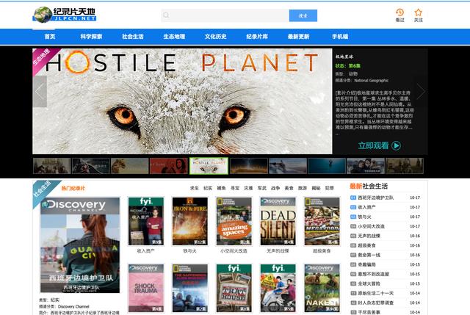Open the Dead Silent poster
470x315 pixels.
point(278,222)
